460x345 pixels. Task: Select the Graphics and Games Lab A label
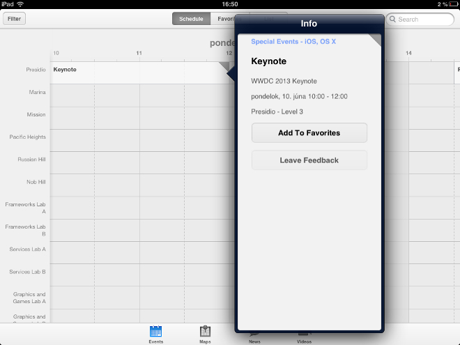[x=29, y=298]
